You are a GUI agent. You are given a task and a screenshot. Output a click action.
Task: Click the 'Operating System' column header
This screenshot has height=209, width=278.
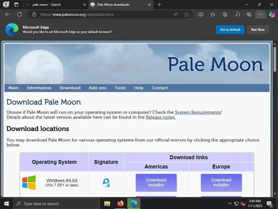(x=54, y=162)
